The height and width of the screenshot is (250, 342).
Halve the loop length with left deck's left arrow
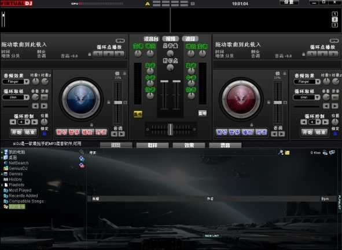pyautogui.click(x=13, y=122)
